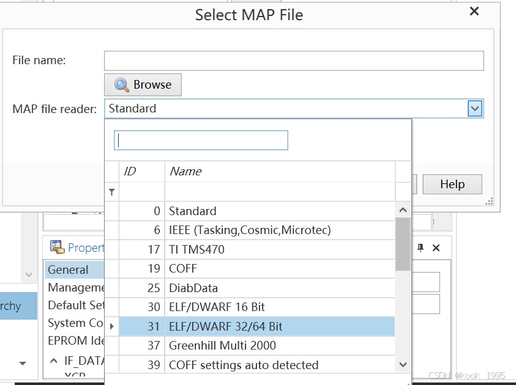Close the Select MAP File dialog
Screen dimensions: 516x385
pos(474,12)
